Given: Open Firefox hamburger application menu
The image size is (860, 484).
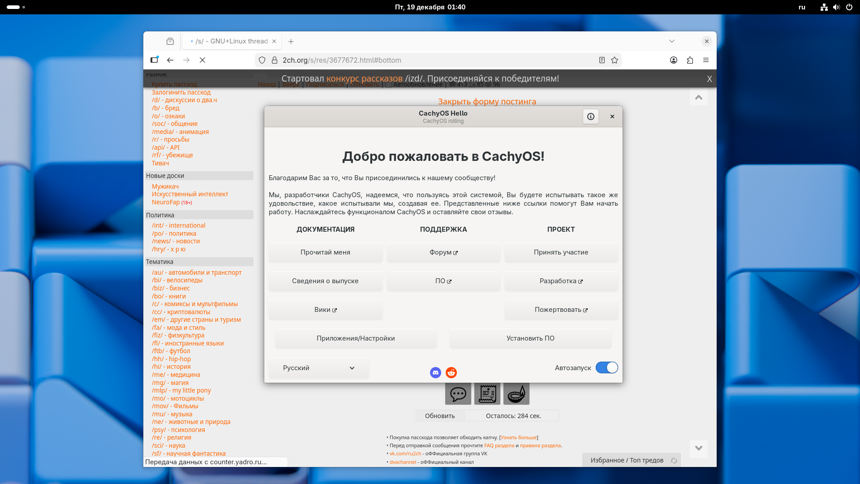Looking at the screenshot, I should 706,60.
